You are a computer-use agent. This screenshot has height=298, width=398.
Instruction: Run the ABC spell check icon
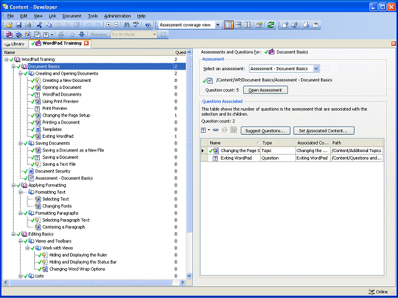pyautogui.click(x=136, y=25)
